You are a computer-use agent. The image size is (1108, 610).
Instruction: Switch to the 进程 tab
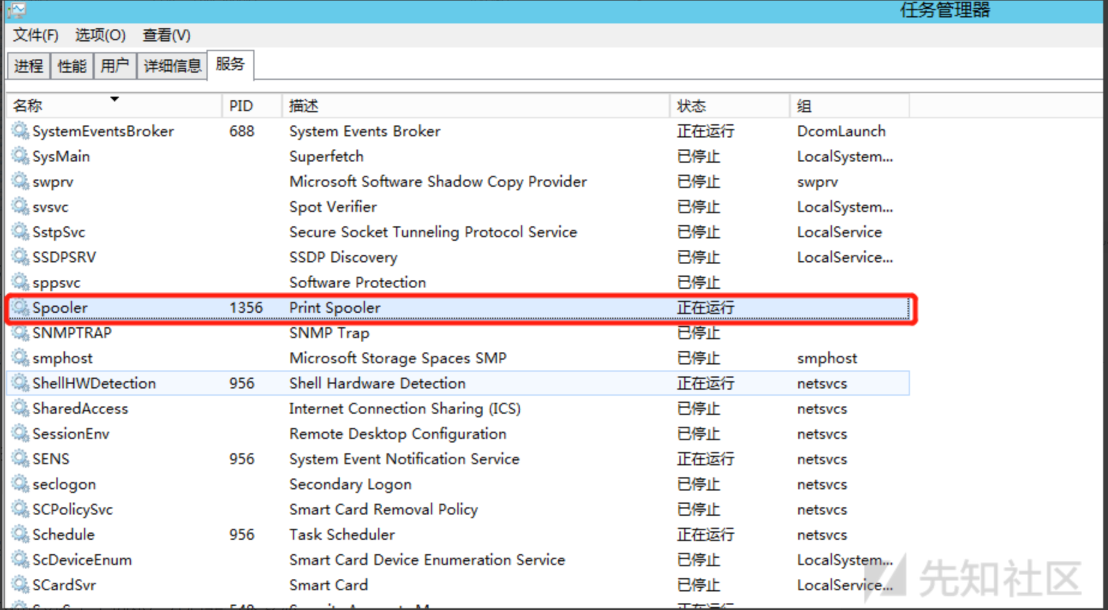[x=28, y=65]
